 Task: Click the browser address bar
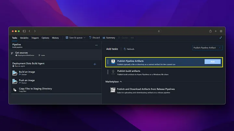(117, 31)
